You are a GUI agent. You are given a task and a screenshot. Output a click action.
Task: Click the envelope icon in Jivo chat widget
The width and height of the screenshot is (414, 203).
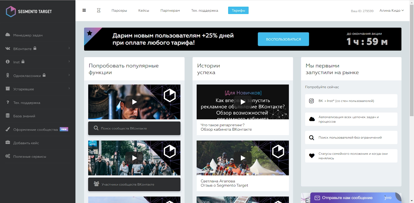[x=317, y=198]
